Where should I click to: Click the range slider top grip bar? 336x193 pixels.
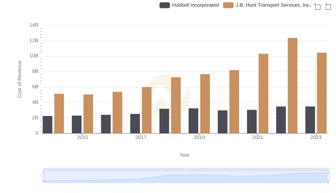[x=186, y=169]
